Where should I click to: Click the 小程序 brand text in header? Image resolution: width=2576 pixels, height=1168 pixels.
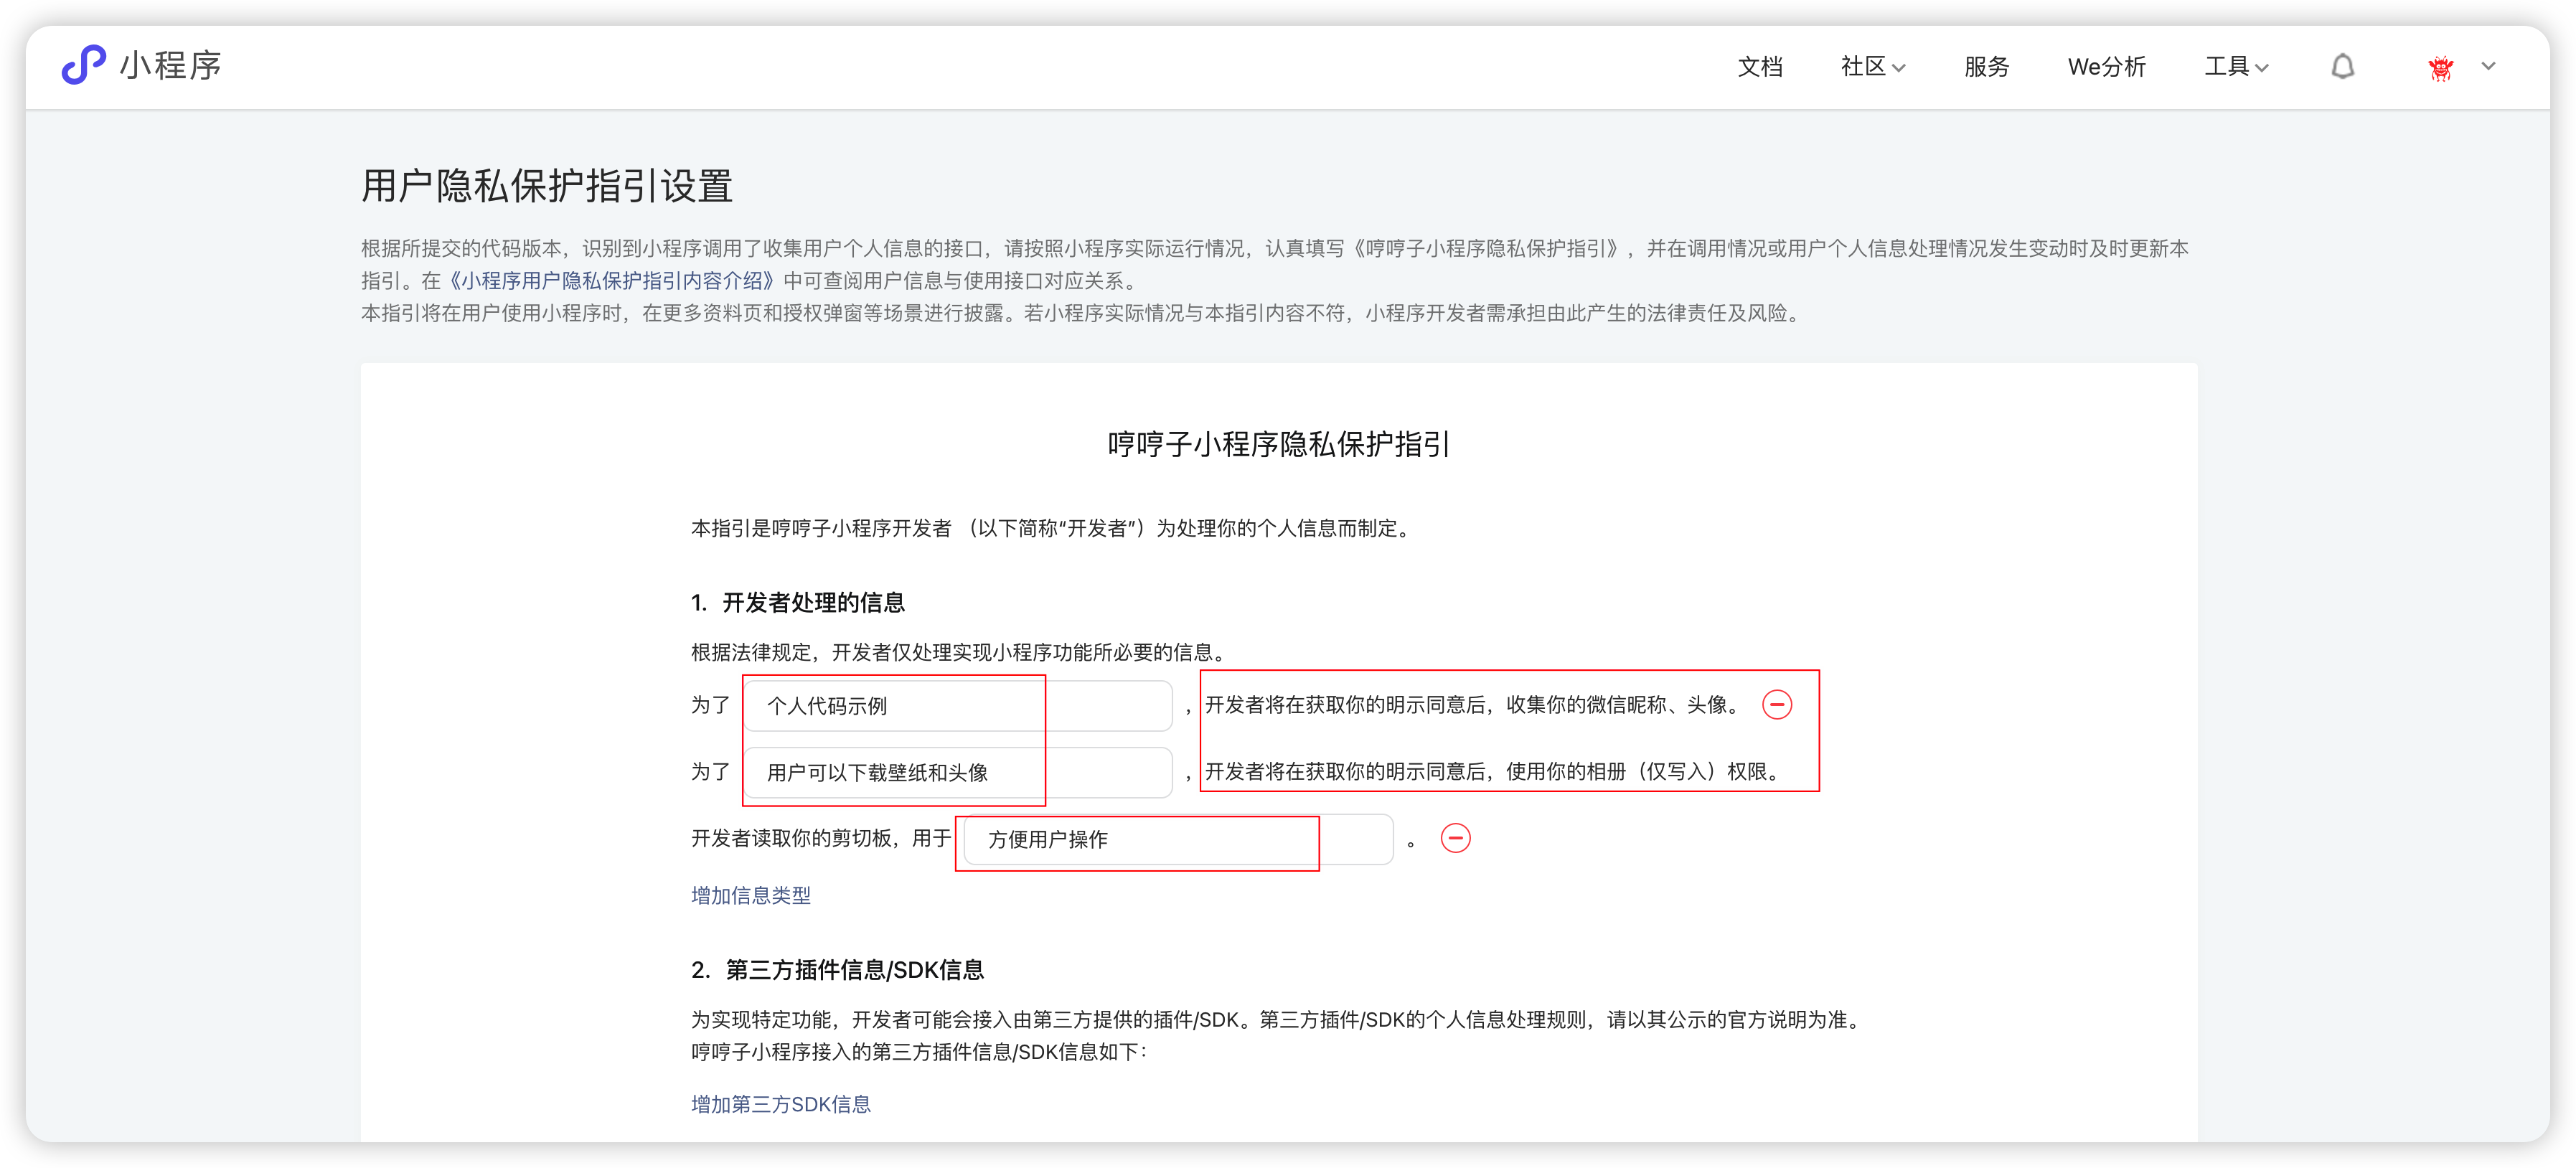[x=170, y=65]
